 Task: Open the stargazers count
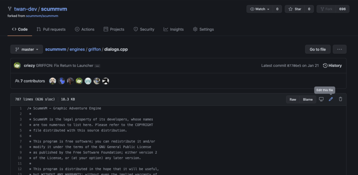pos(309,9)
